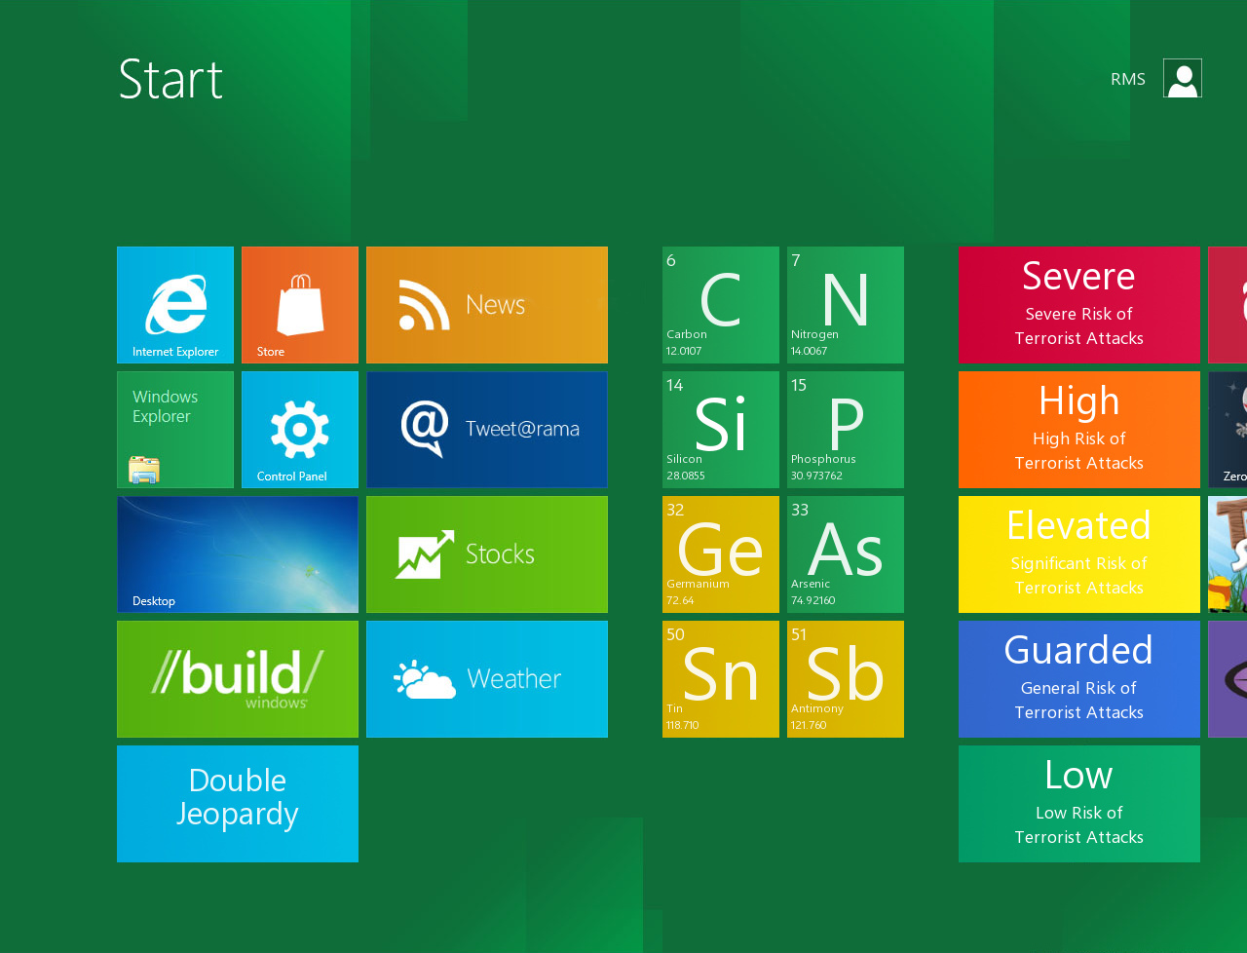
Task: Select the Phosphorus element tile
Action: (x=846, y=430)
